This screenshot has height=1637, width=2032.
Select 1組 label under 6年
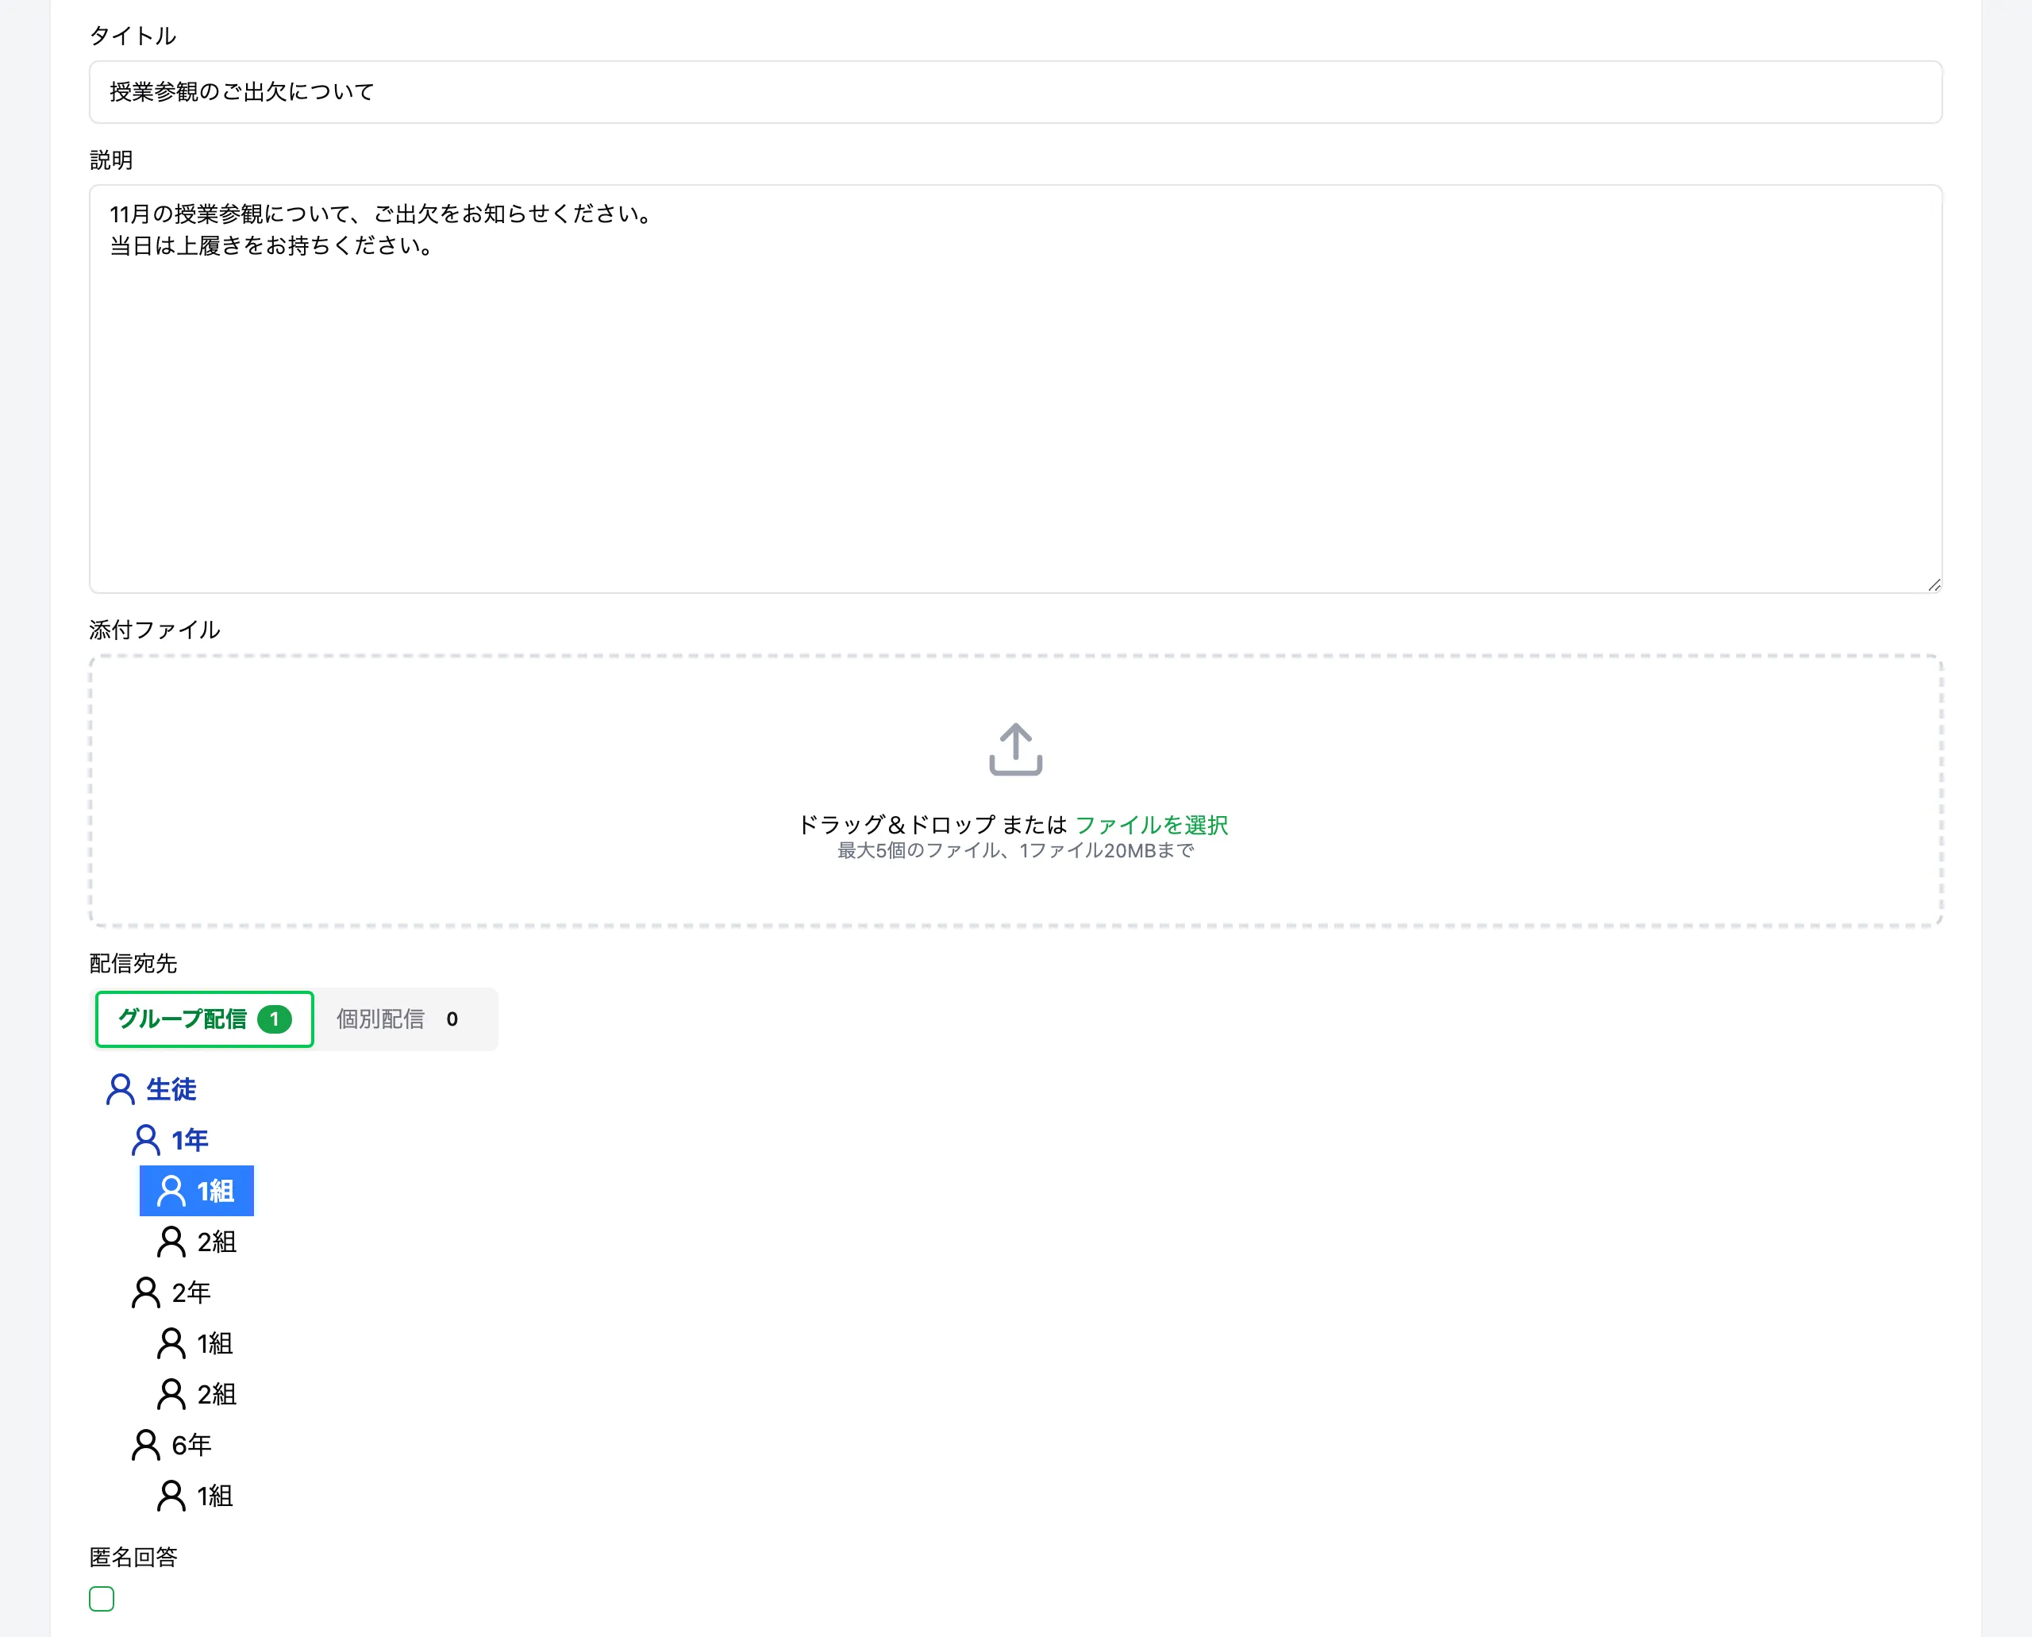(x=215, y=1497)
